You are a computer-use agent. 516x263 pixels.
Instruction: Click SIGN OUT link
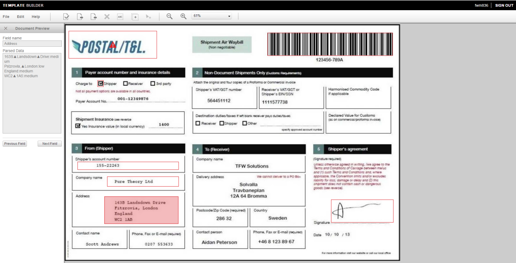click(504, 5)
